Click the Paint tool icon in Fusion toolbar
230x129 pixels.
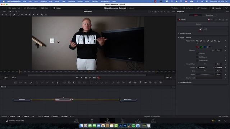click(x=31, y=82)
